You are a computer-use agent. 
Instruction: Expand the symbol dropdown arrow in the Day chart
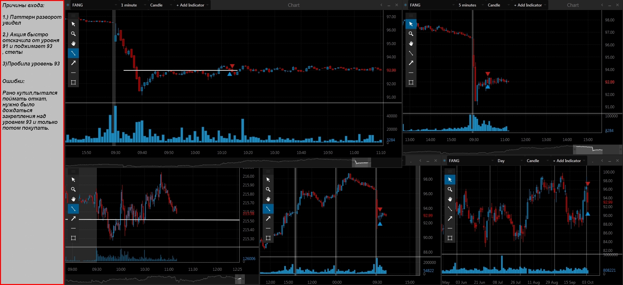click(x=492, y=161)
